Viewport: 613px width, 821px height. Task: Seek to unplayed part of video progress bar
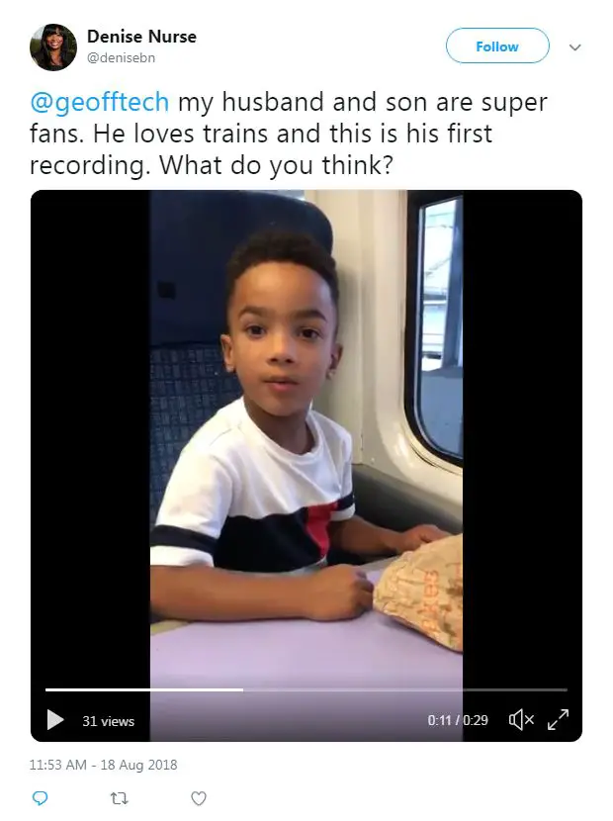[x=405, y=689]
